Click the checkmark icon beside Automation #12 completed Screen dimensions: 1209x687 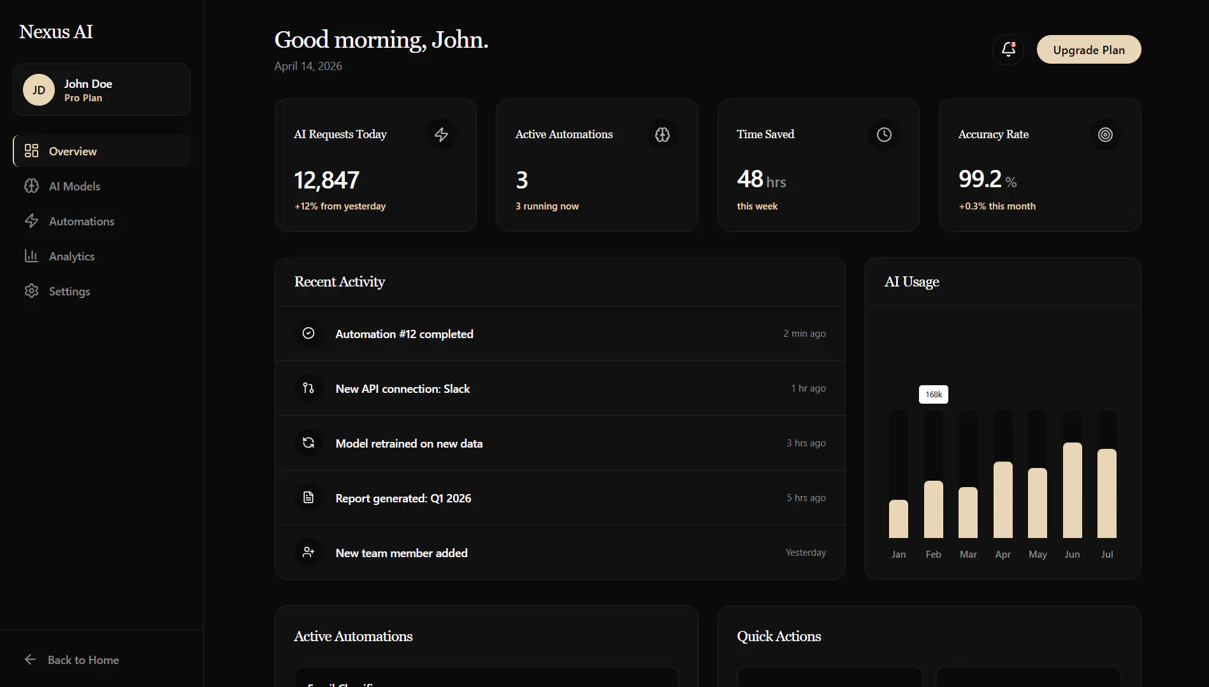point(308,333)
